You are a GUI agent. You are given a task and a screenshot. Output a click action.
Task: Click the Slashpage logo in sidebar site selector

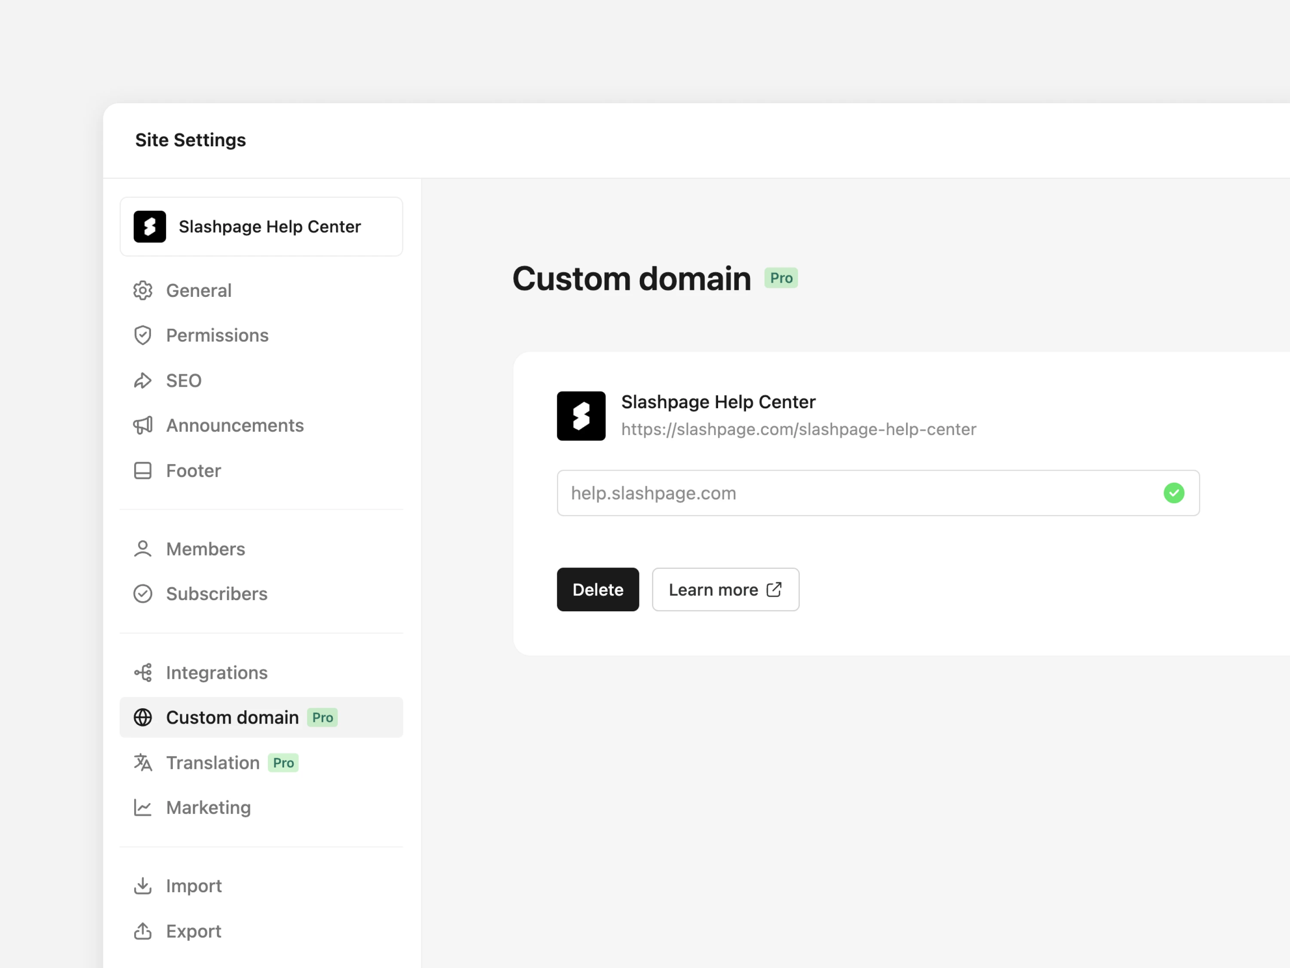150,226
